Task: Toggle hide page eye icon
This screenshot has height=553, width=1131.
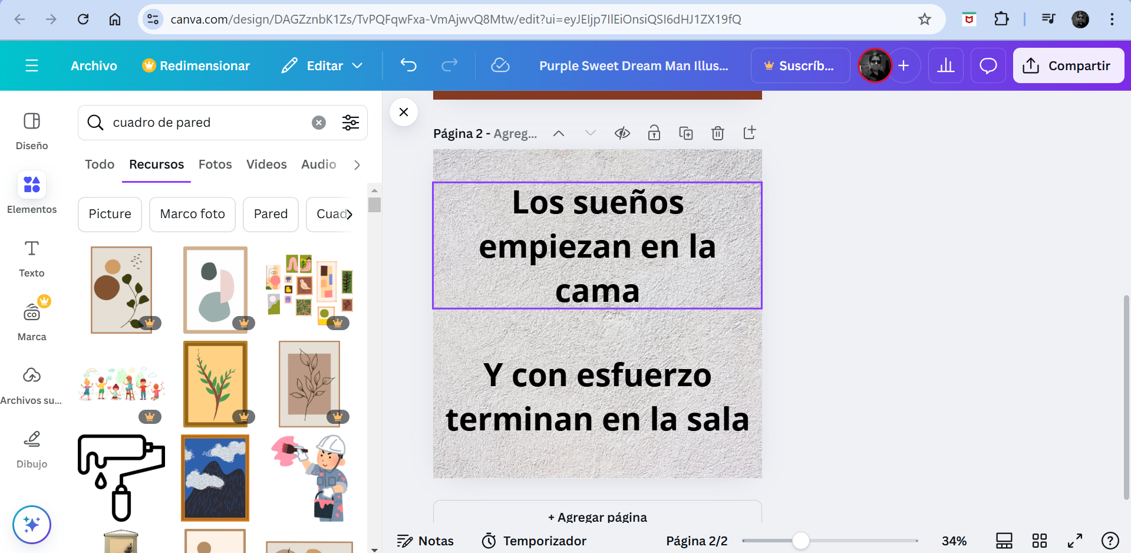Action: tap(622, 133)
